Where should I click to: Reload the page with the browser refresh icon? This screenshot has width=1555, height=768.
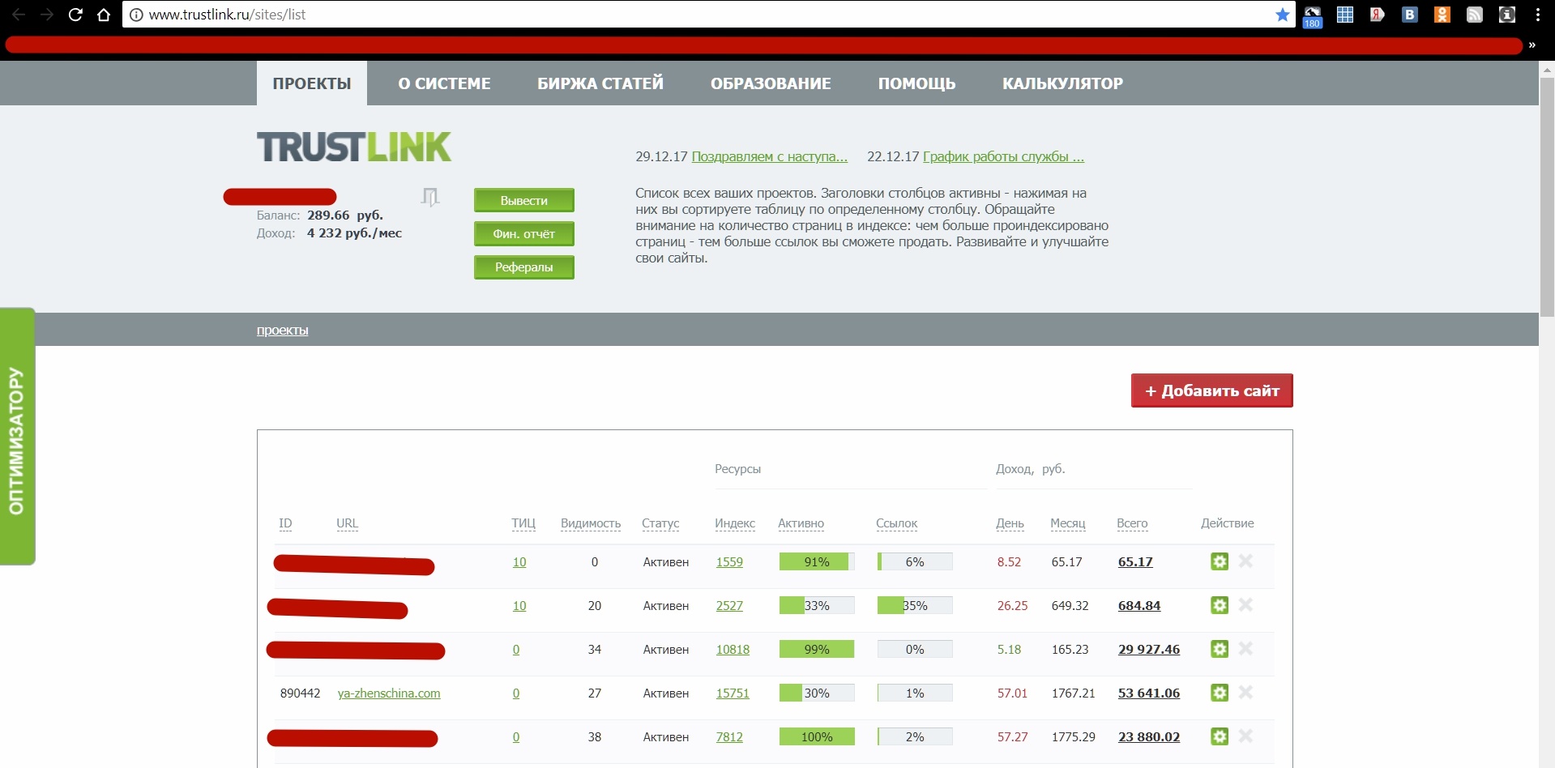click(75, 15)
